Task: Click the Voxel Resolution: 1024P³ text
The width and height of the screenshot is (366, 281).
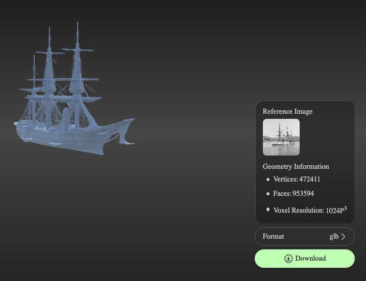Action: tap(309, 210)
